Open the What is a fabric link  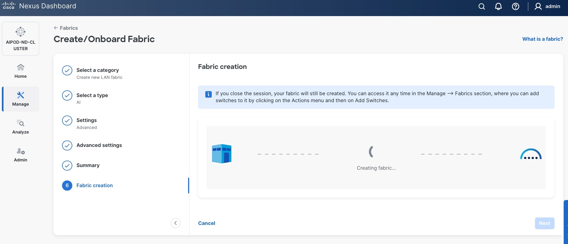pos(542,39)
